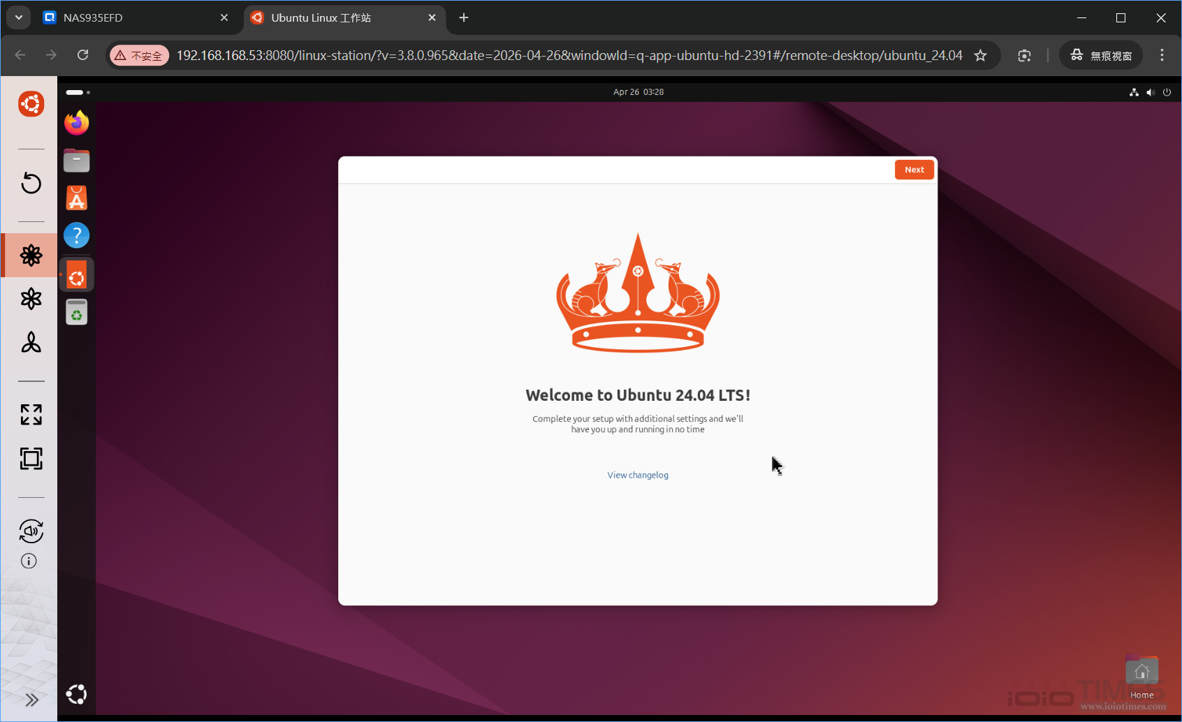Toggle fullscreen mode in the sidebar
Screen dimensions: 1182x722
coord(30,414)
